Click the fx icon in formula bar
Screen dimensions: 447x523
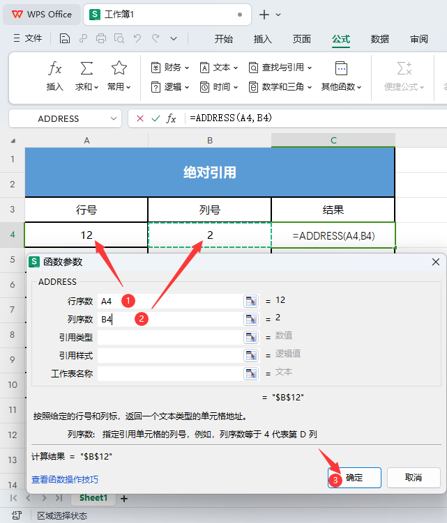point(171,118)
